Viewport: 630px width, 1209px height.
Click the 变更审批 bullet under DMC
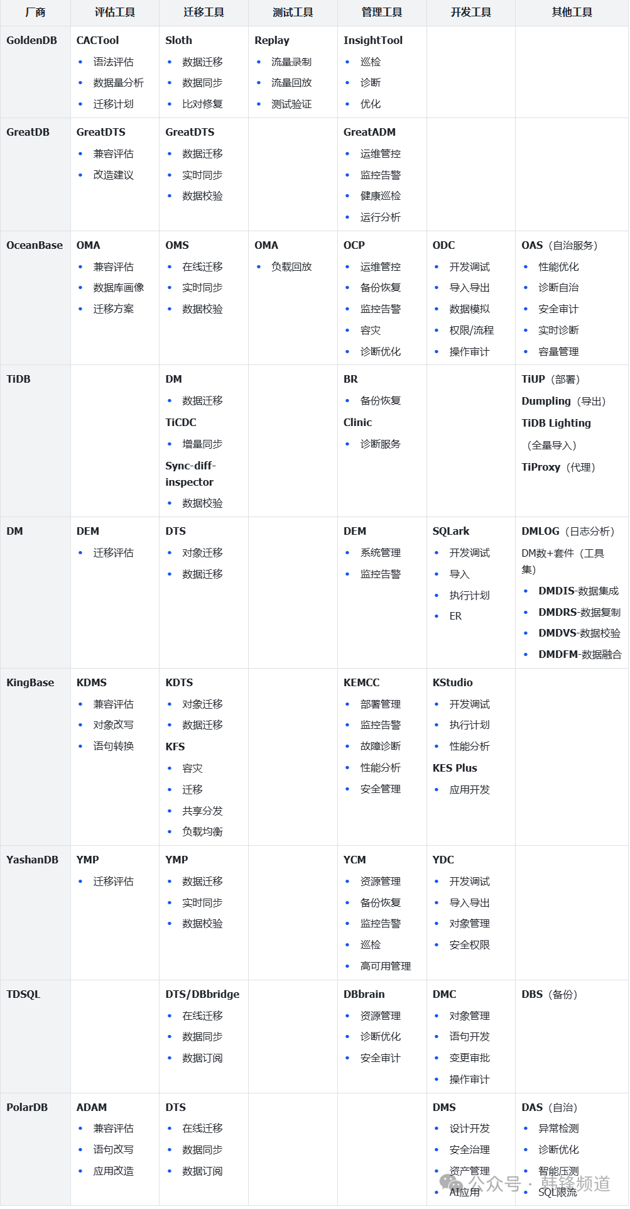pyautogui.click(x=470, y=1058)
